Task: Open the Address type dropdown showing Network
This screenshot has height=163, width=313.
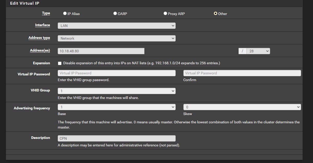Action: (x=117, y=38)
